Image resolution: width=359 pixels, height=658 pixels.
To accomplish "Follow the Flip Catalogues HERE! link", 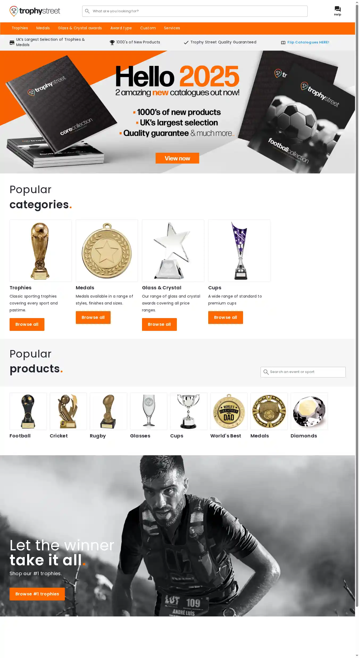I will [308, 42].
